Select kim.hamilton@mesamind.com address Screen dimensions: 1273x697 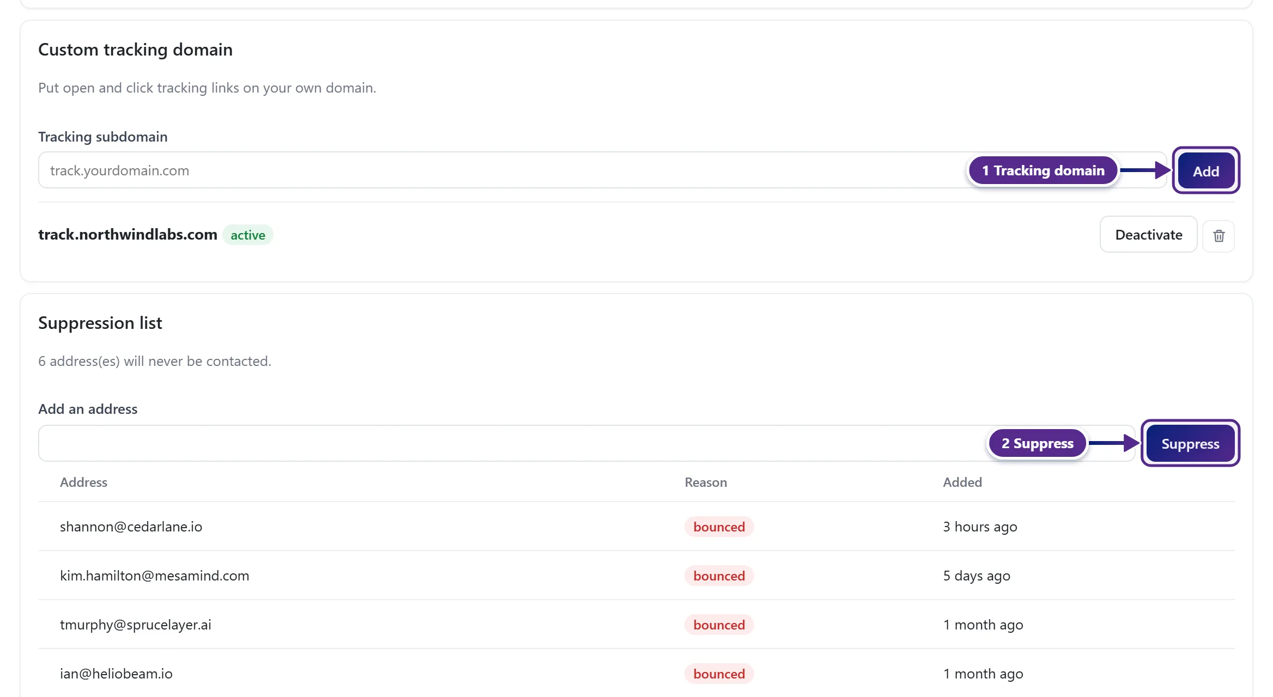pos(154,576)
